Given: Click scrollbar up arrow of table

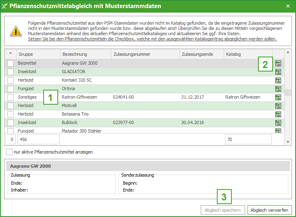Looking at the screenshot, I should 288,52.
